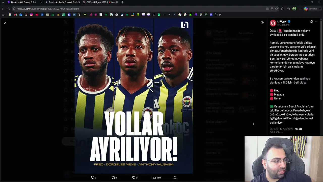The image size is (323, 182).
Task: Open the favorites list icon
Action: 289,9
